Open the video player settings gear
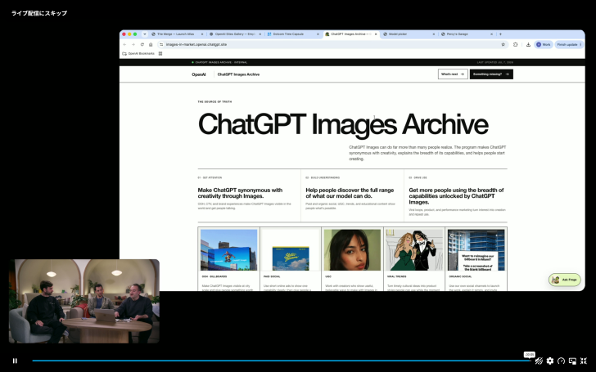 pos(550,361)
